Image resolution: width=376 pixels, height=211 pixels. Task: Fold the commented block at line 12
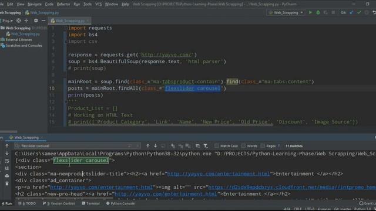coord(66,101)
